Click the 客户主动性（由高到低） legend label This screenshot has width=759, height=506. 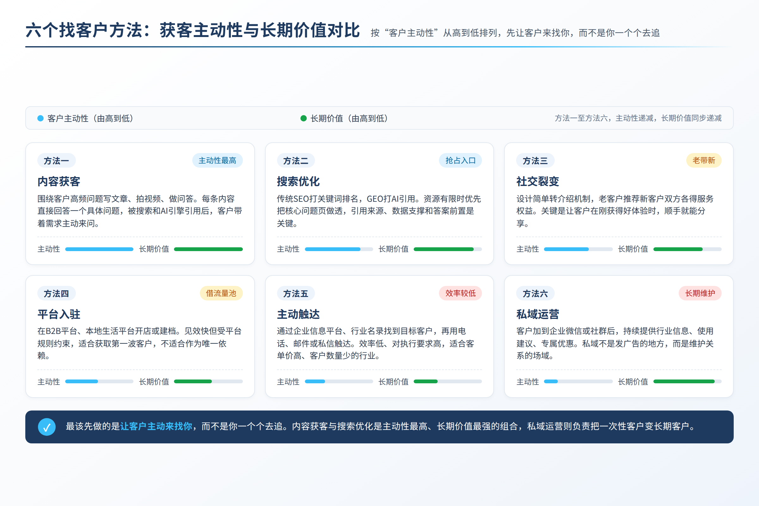click(90, 118)
